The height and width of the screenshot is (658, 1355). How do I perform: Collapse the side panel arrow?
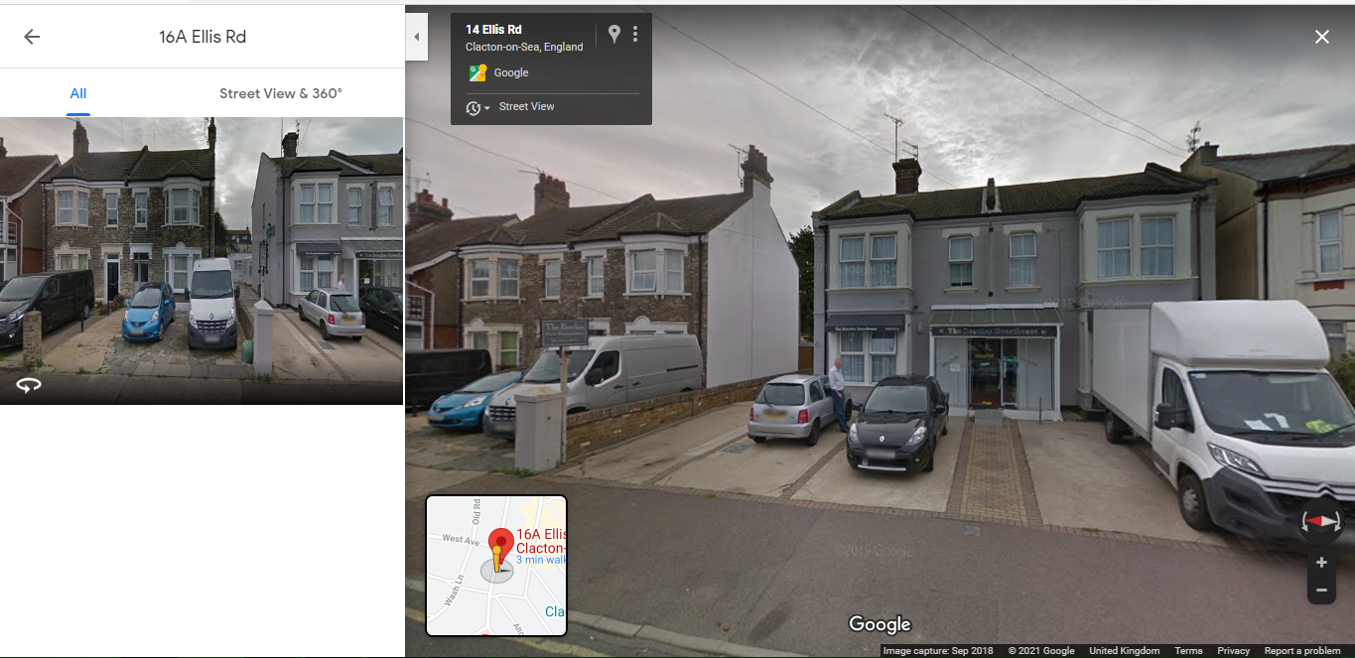click(417, 37)
